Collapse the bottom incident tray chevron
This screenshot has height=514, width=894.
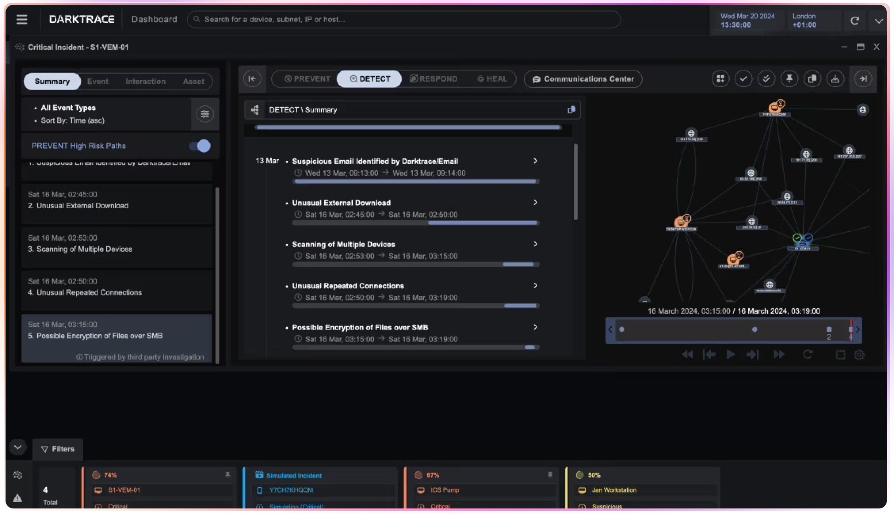(18, 447)
